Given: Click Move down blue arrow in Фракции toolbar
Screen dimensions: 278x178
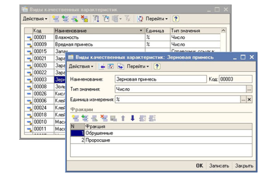Looking at the screenshot, I should (132, 118).
